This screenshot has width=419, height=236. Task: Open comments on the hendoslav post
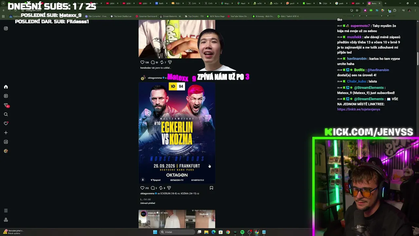(x=153, y=62)
